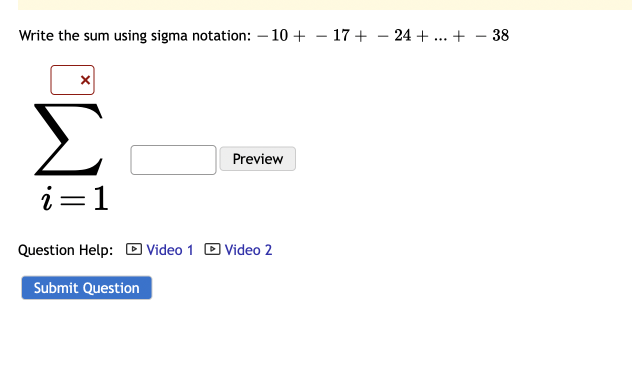The height and width of the screenshot is (380, 632).
Task: Open the Video 1 help link
Action: [x=169, y=250]
